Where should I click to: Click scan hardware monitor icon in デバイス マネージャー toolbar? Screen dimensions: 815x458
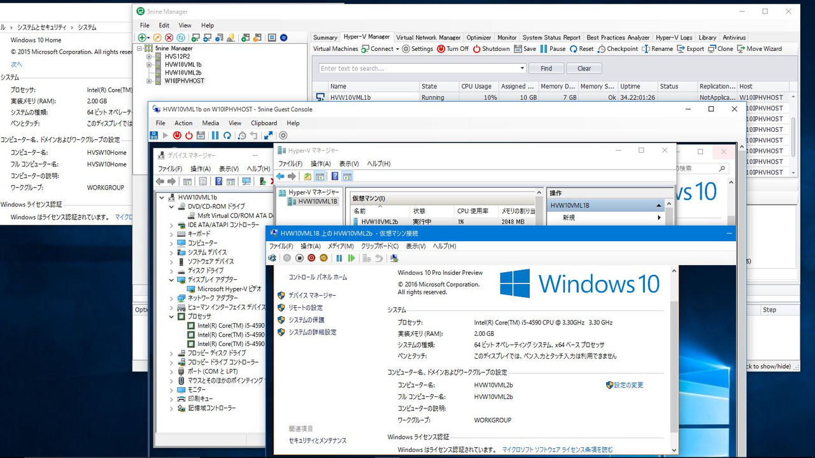[x=246, y=181]
